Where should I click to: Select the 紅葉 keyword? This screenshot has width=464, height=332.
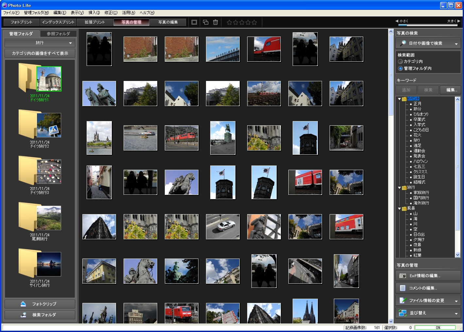tap(417, 255)
